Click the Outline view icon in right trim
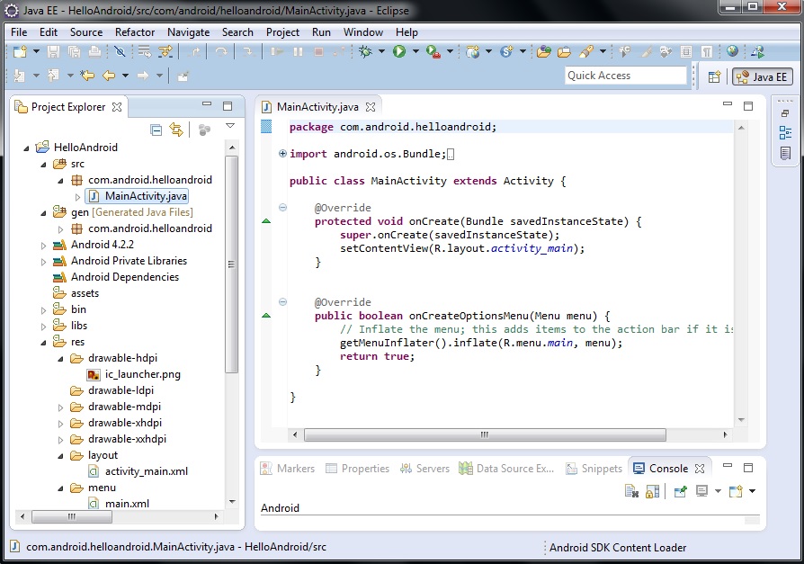804x564 pixels. pyautogui.click(x=785, y=133)
